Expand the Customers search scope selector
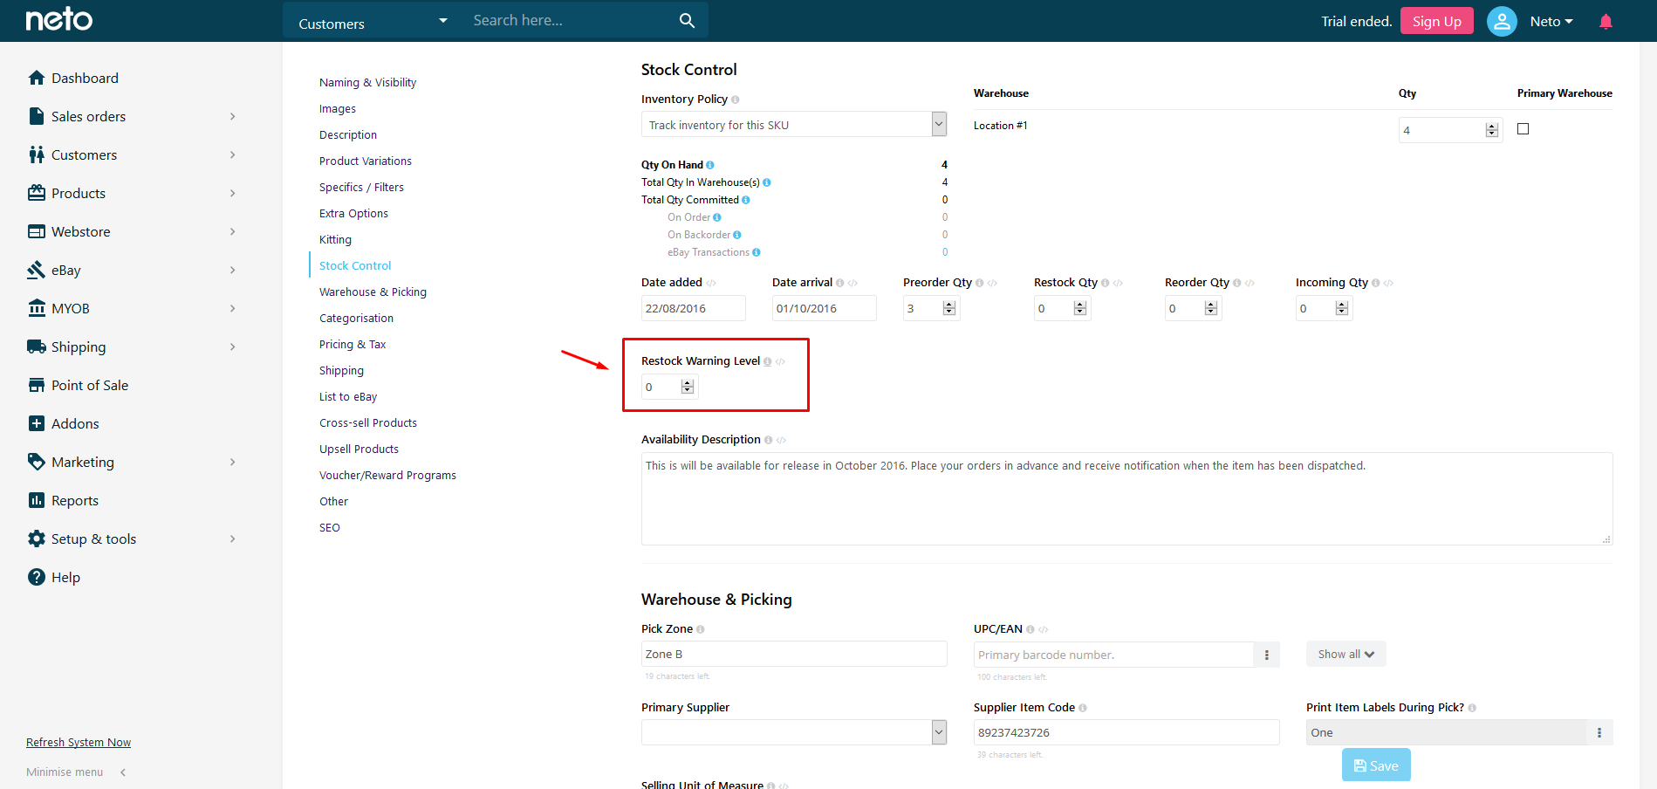The height and width of the screenshot is (789, 1657). tap(442, 20)
